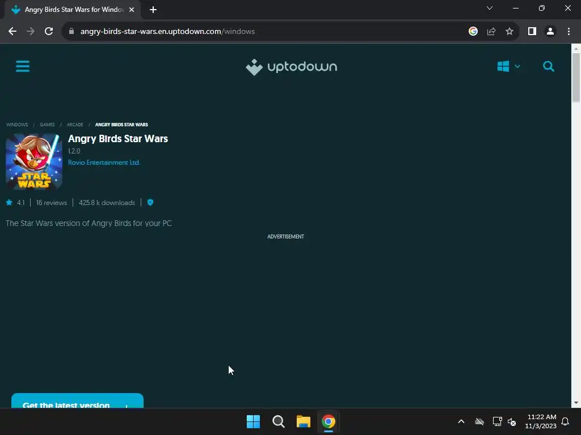Bookmark this tab with star icon
The width and height of the screenshot is (581, 435).
point(510,32)
